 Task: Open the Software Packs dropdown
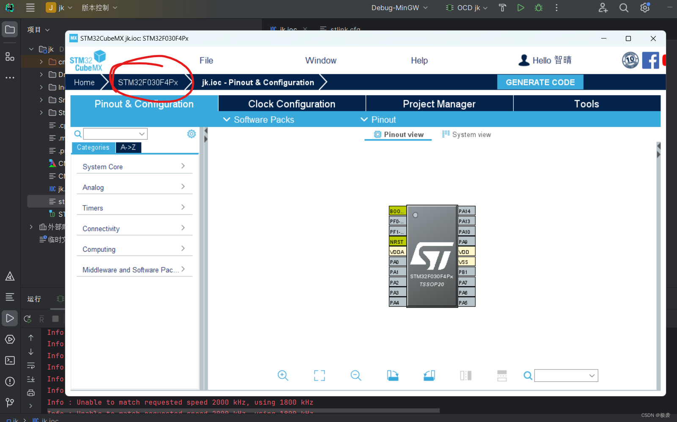click(259, 120)
